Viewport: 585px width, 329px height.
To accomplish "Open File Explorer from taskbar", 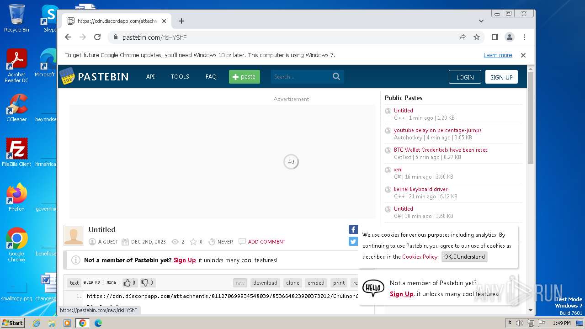I will [52, 323].
